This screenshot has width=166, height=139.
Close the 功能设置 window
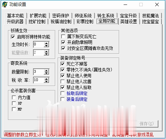[x=157, y=5]
